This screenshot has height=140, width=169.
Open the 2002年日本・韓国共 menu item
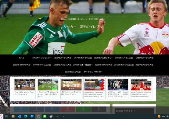pos(83,65)
